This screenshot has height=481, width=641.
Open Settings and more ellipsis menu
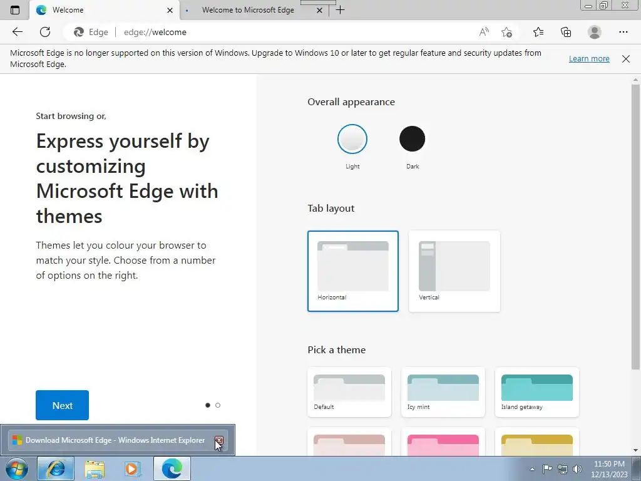(x=623, y=32)
